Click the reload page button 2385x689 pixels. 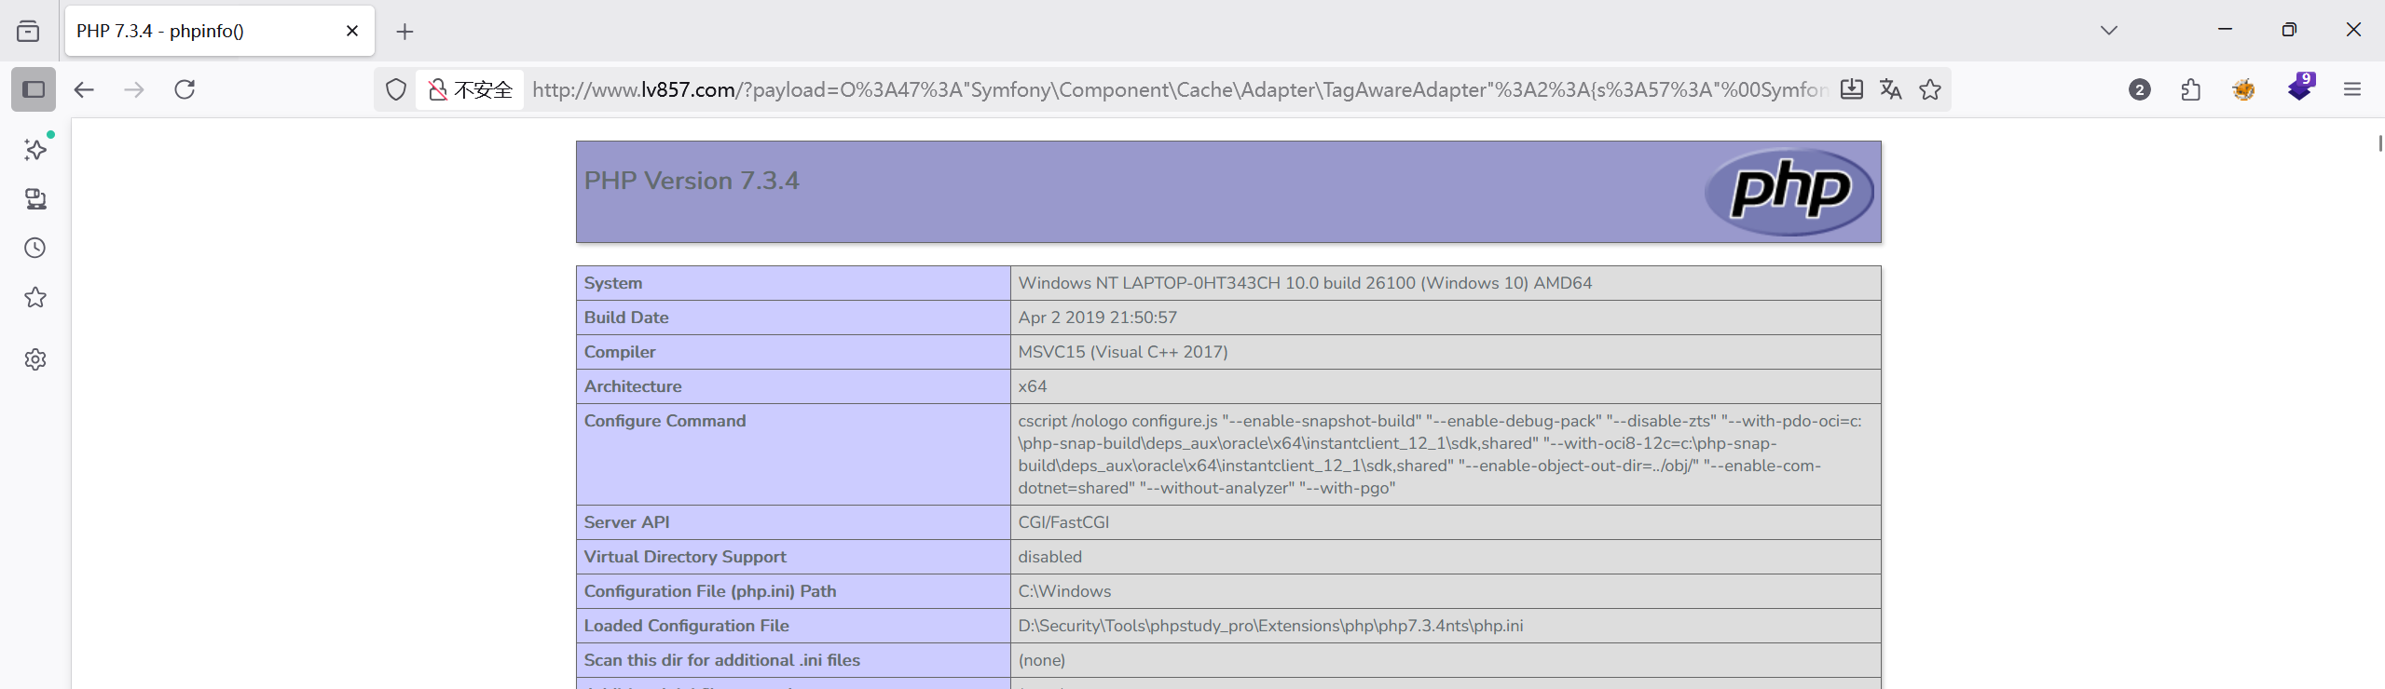(185, 89)
